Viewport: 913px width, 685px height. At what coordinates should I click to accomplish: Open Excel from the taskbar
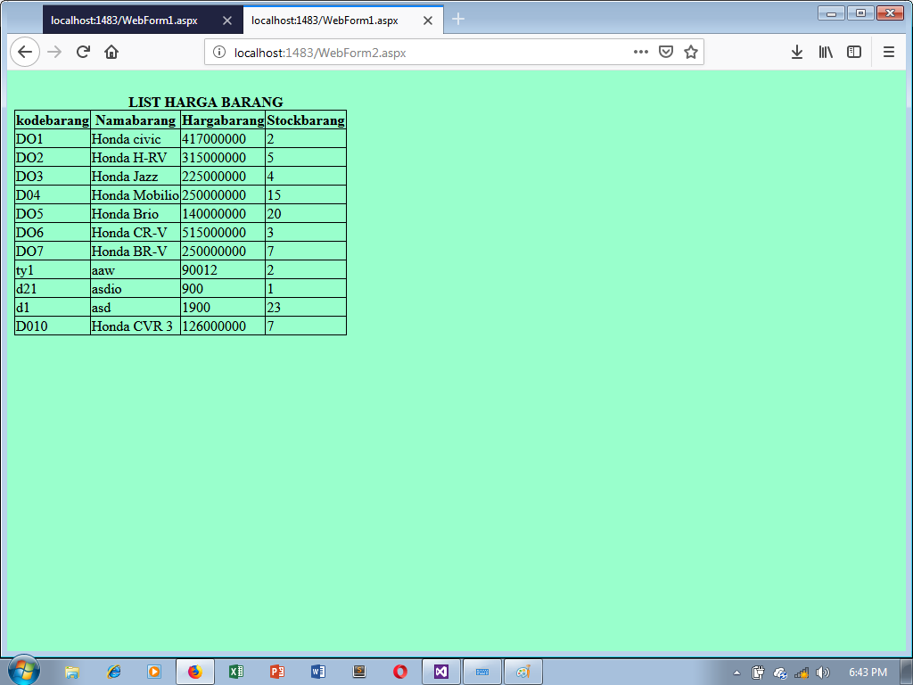235,672
